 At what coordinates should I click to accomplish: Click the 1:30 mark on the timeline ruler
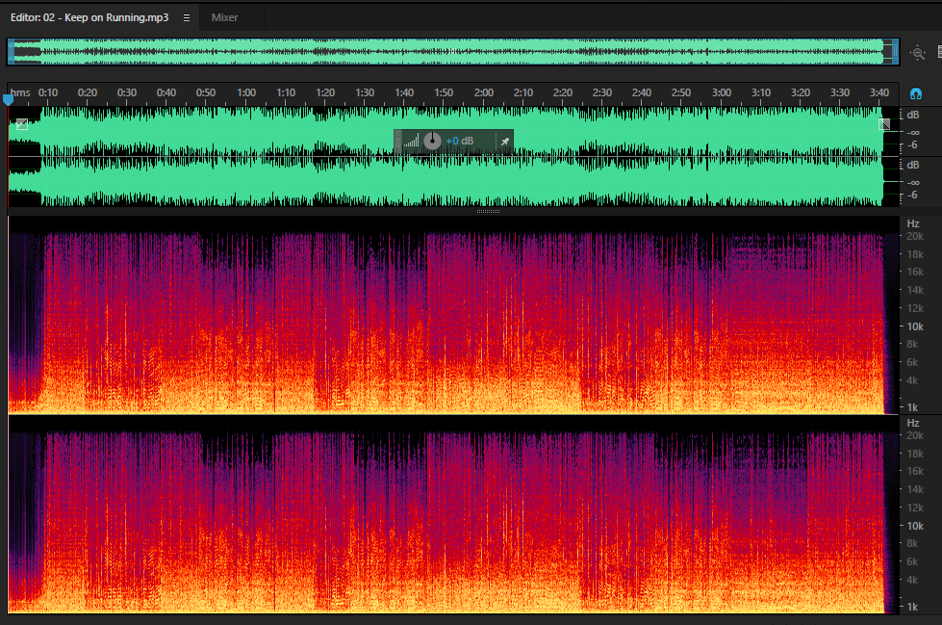click(365, 92)
